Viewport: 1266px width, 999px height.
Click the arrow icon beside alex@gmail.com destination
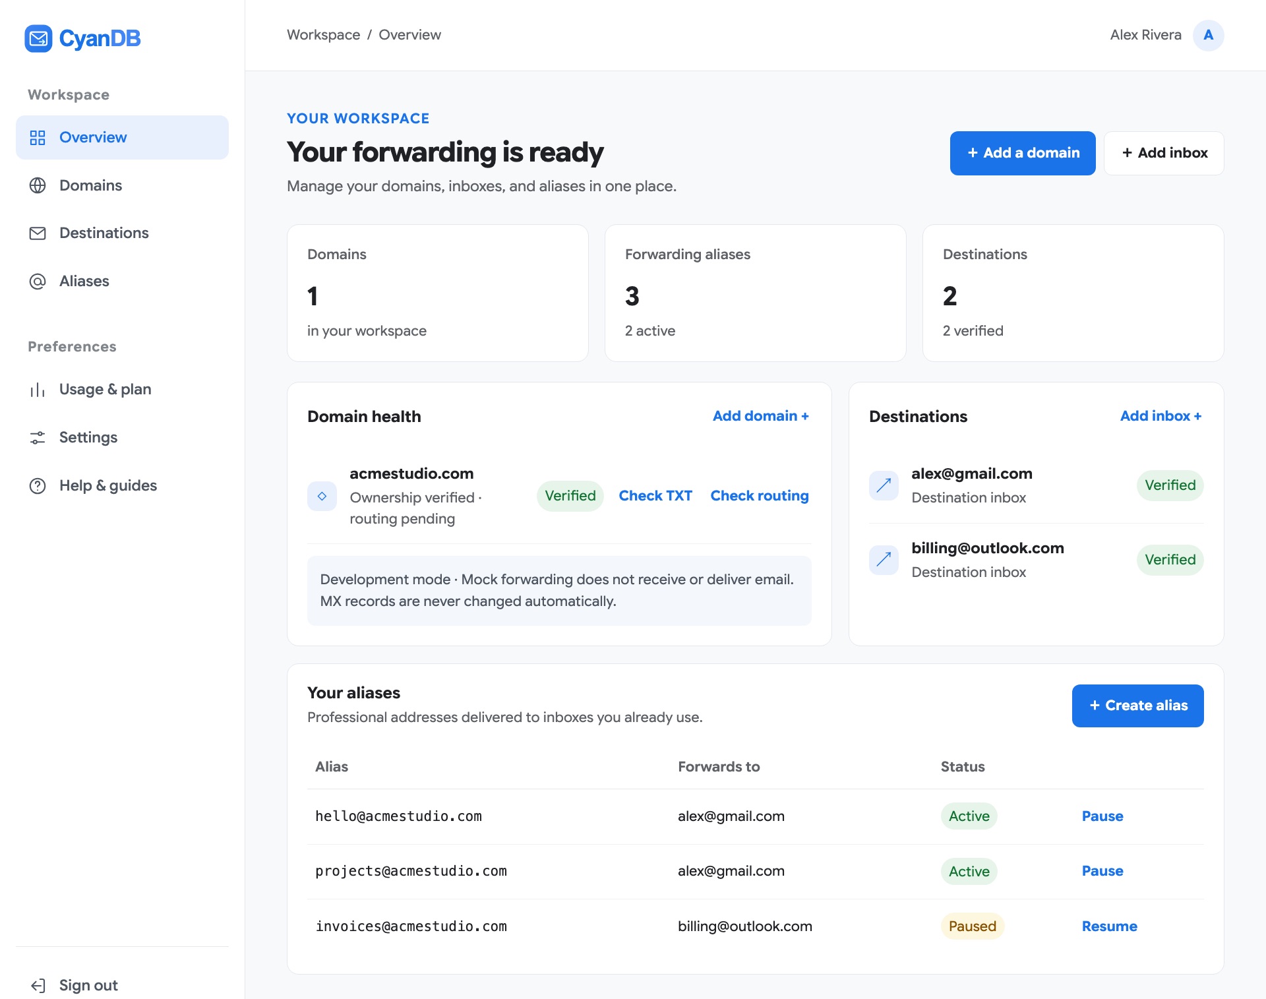884,485
